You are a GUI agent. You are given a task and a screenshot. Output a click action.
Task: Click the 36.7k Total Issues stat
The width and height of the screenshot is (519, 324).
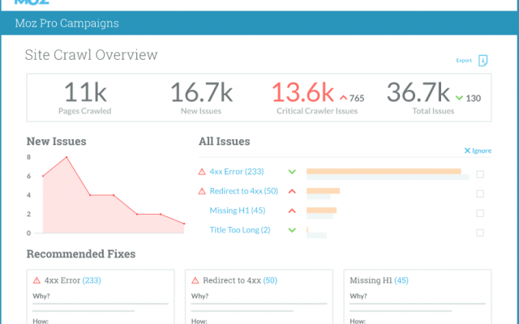(433, 98)
